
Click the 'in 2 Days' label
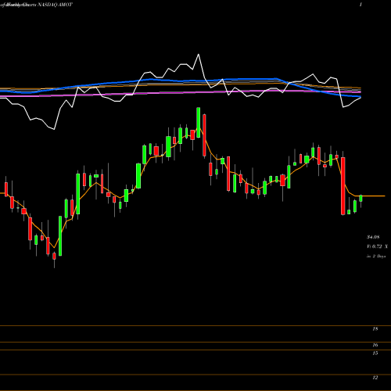point(376,256)
